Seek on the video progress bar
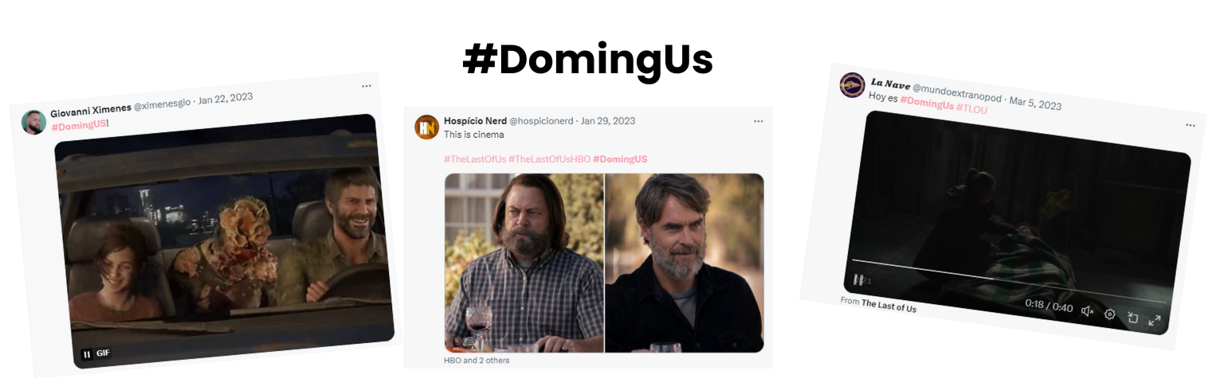1228x390 pixels. 1009,281
